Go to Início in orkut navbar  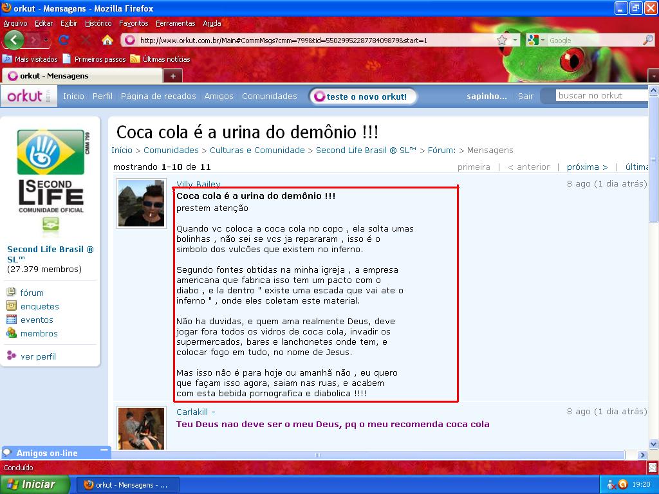(x=73, y=96)
